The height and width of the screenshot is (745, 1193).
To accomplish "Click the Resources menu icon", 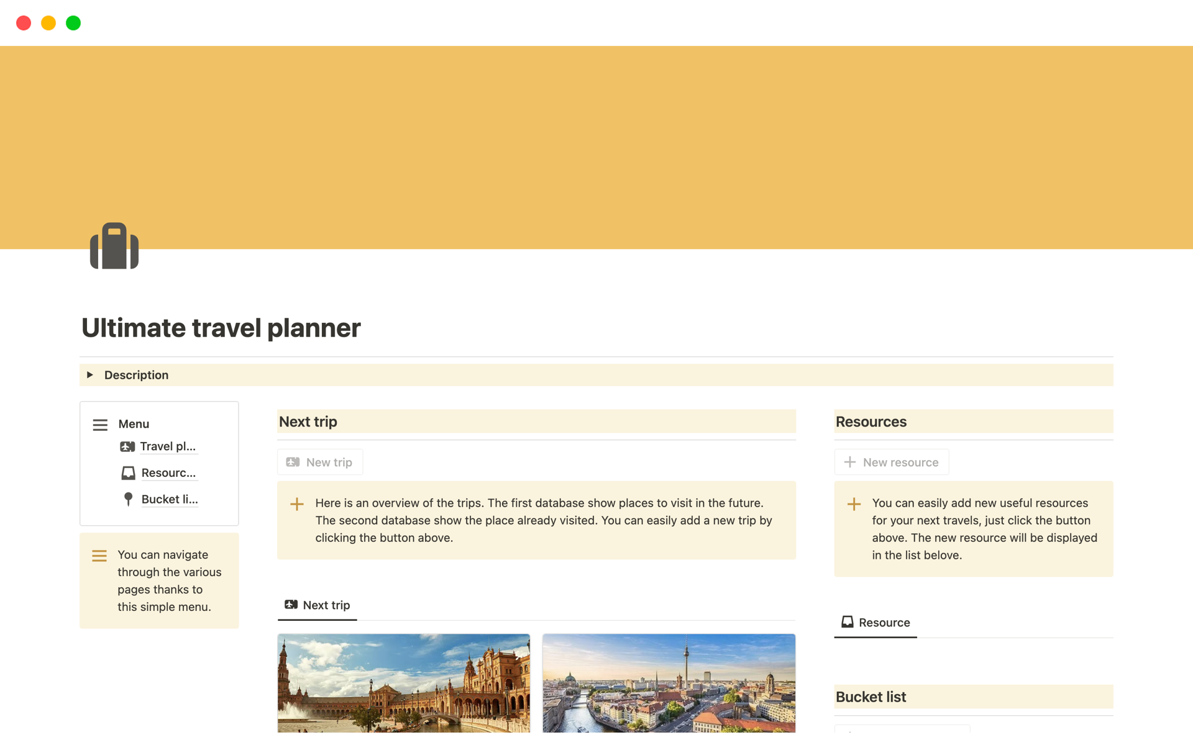I will pyautogui.click(x=128, y=472).
